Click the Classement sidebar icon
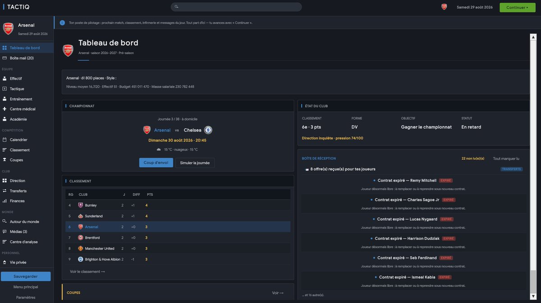This screenshot has width=541, height=303. pos(5,150)
